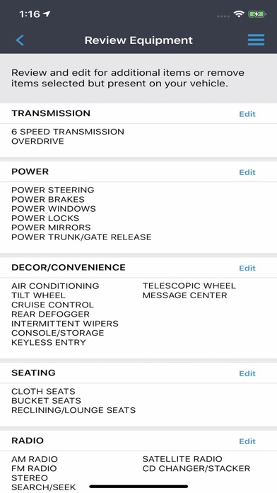Viewport: 277px width, 493px height.
Task: Tap the Satellite Radio entry
Action: pyautogui.click(x=182, y=459)
